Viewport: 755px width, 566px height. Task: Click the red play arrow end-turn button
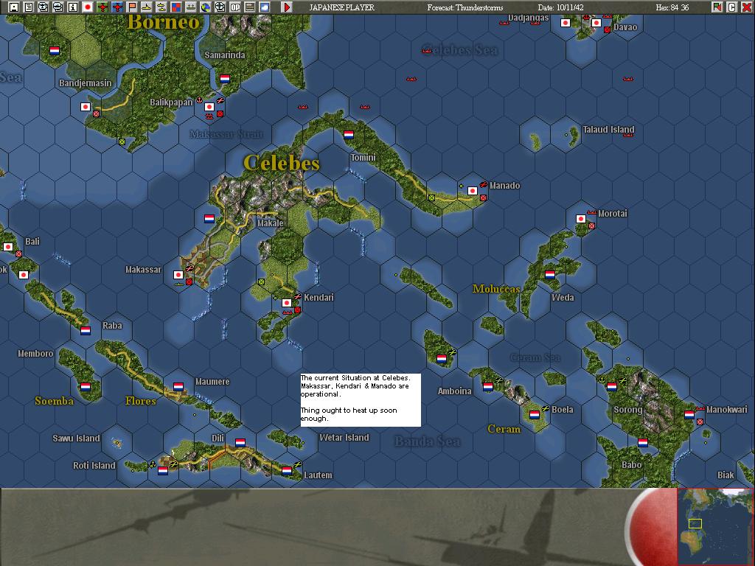click(x=287, y=7)
